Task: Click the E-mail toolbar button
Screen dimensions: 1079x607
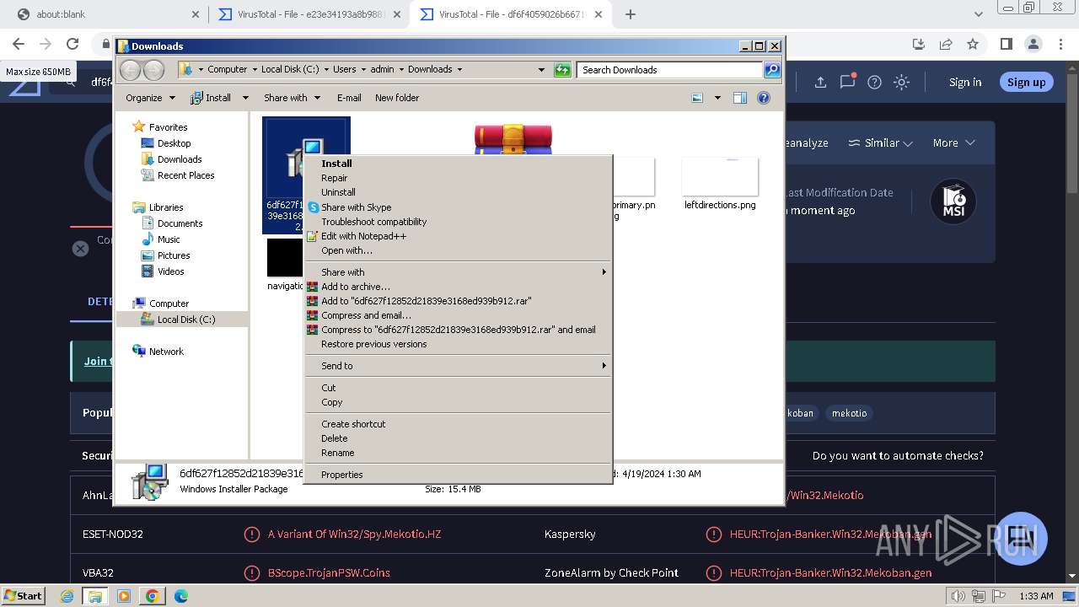Action: point(349,98)
